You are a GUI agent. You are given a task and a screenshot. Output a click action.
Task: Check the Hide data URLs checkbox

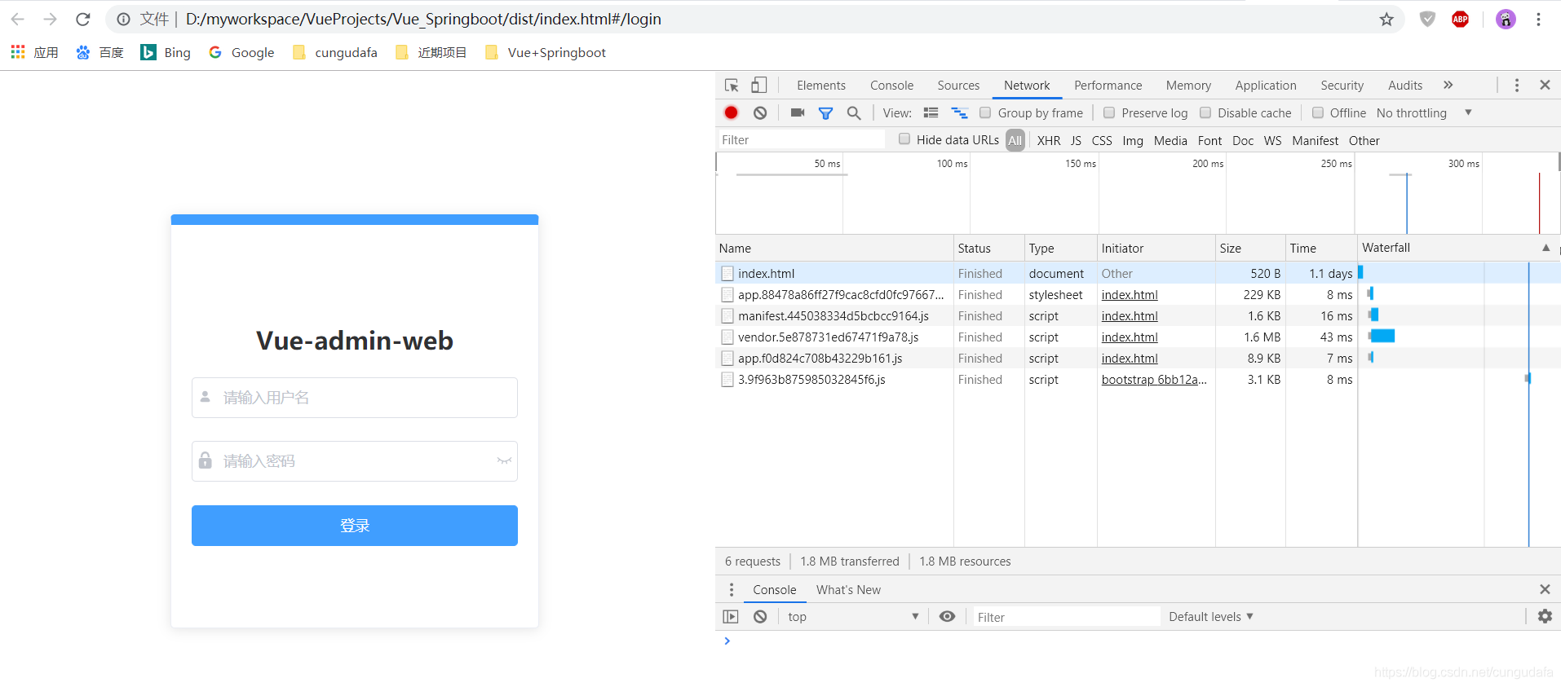(x=904, y=139)
